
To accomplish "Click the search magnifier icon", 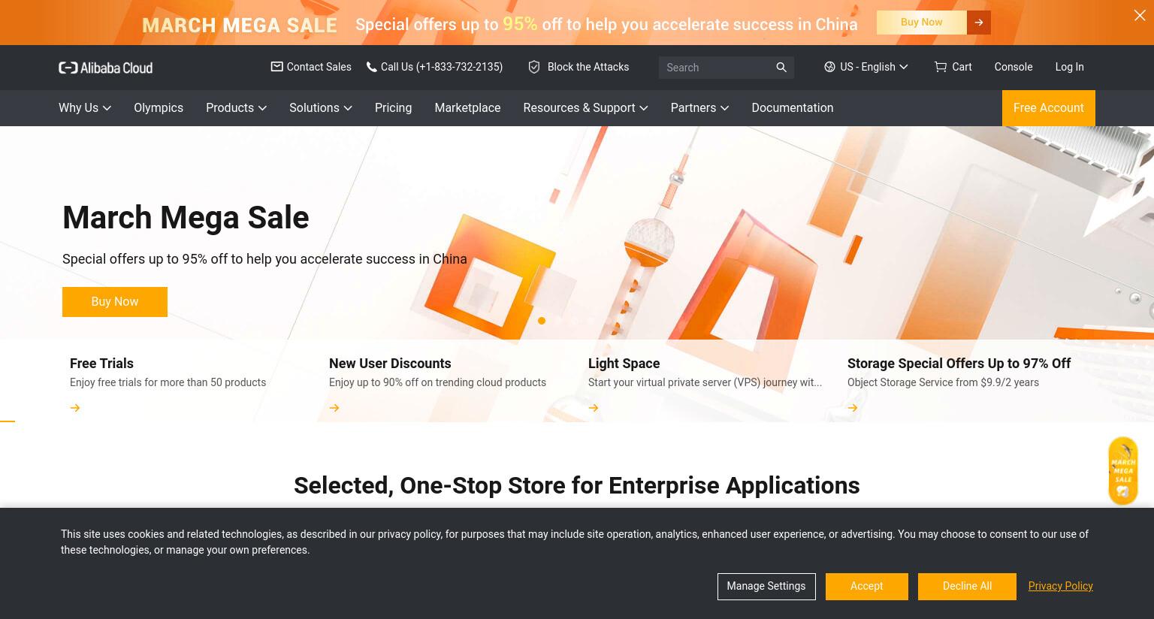I will coord(781,68).
